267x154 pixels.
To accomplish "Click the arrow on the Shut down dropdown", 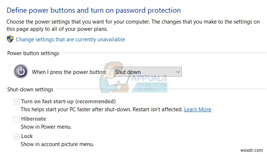I will point(178,72).
